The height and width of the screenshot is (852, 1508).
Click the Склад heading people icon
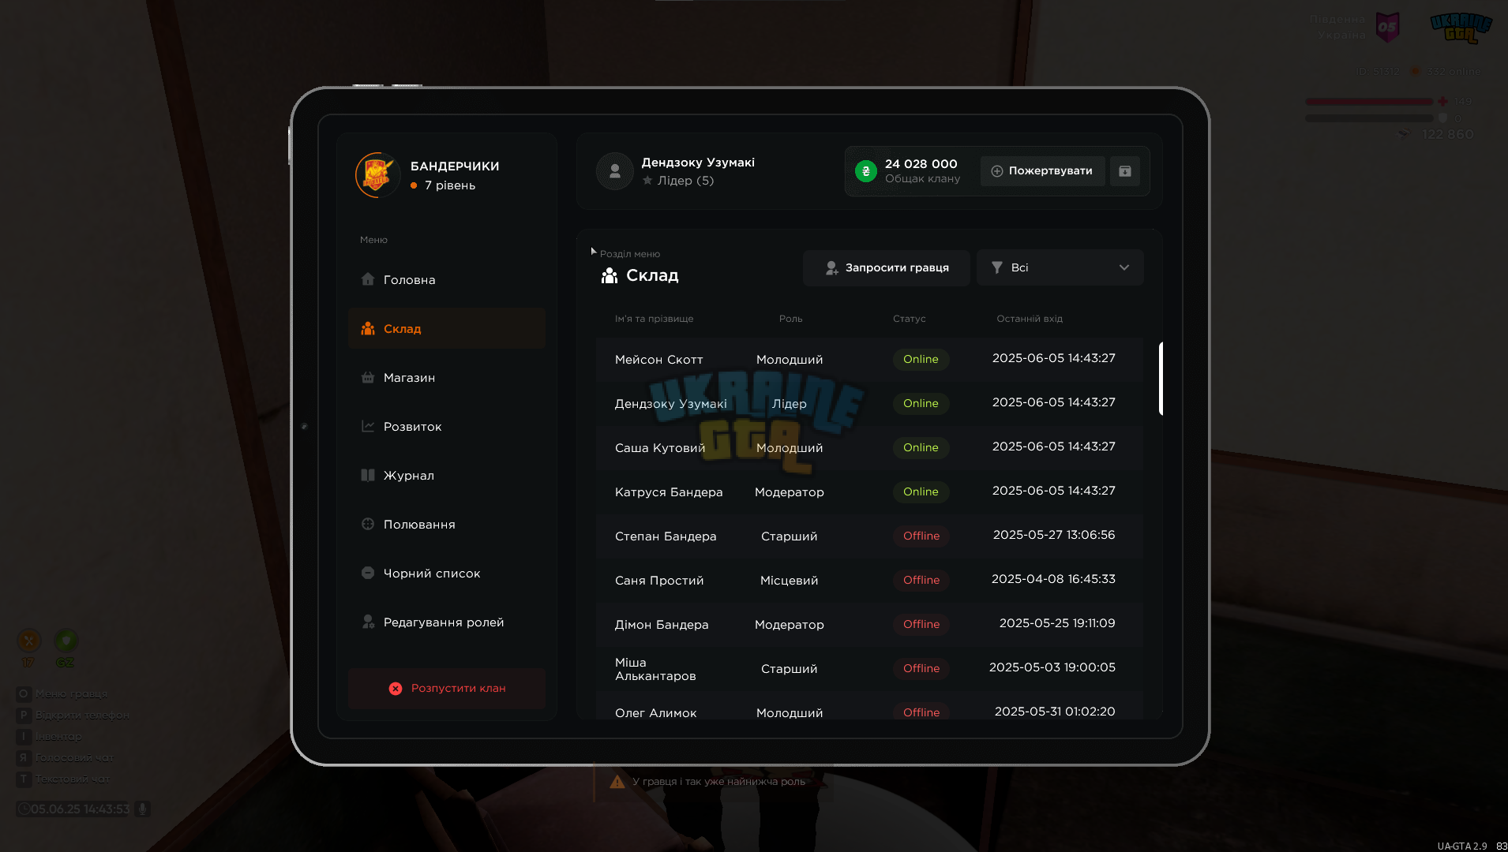(x=610, y=275)
